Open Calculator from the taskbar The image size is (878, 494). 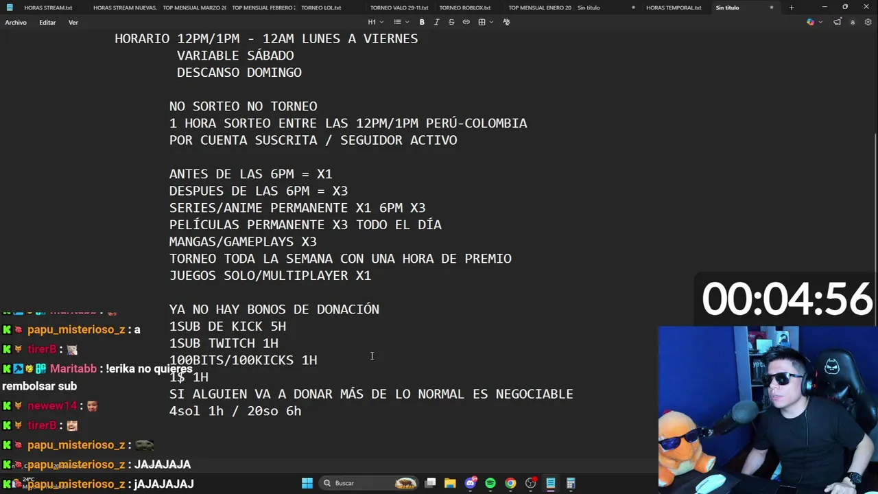[571, 483]
